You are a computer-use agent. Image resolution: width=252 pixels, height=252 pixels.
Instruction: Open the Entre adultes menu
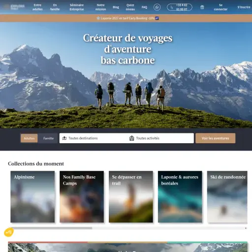(x=37, y=7)
